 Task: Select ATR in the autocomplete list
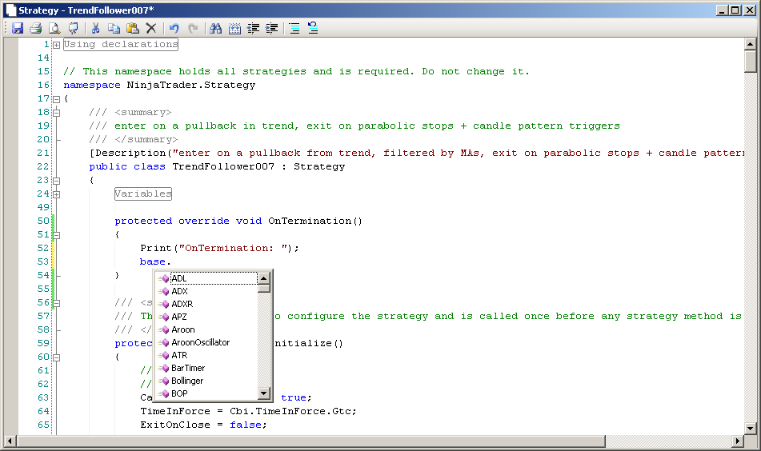pyautogui.click(x=206, y=356)
